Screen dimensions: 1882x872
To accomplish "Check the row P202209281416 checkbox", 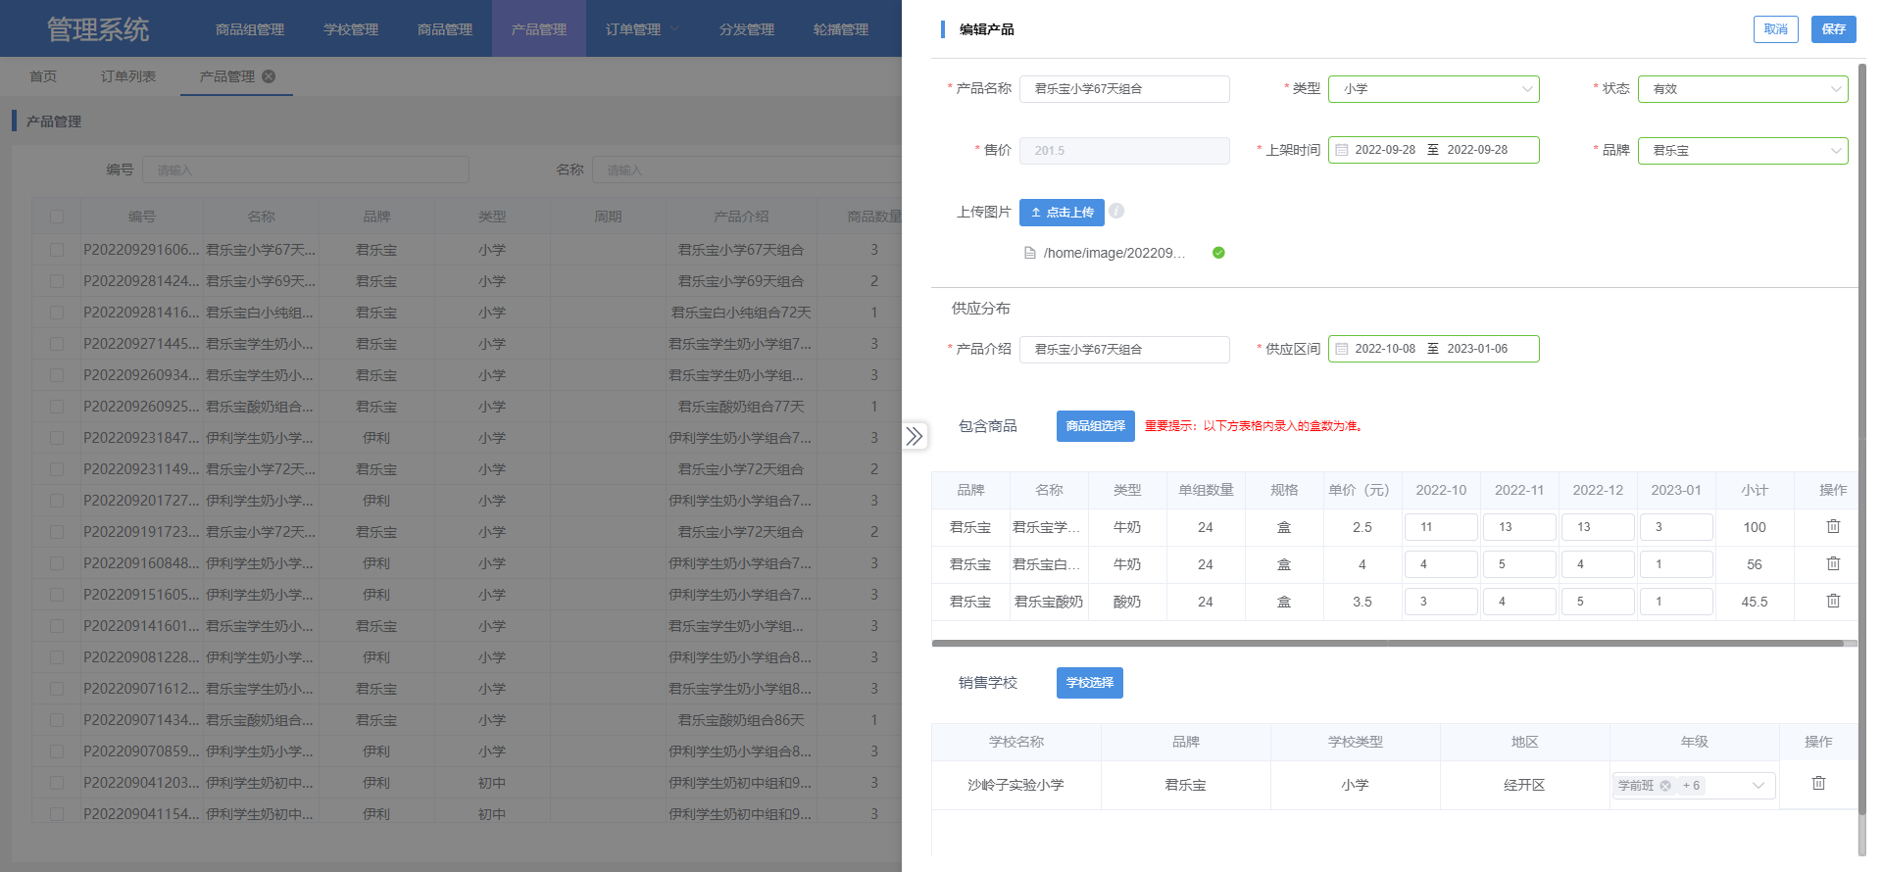I will point(57,313).
